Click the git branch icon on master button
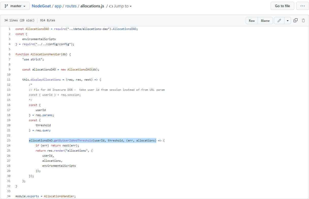Viewport: 309px width, 199px height. coord(6,6)
